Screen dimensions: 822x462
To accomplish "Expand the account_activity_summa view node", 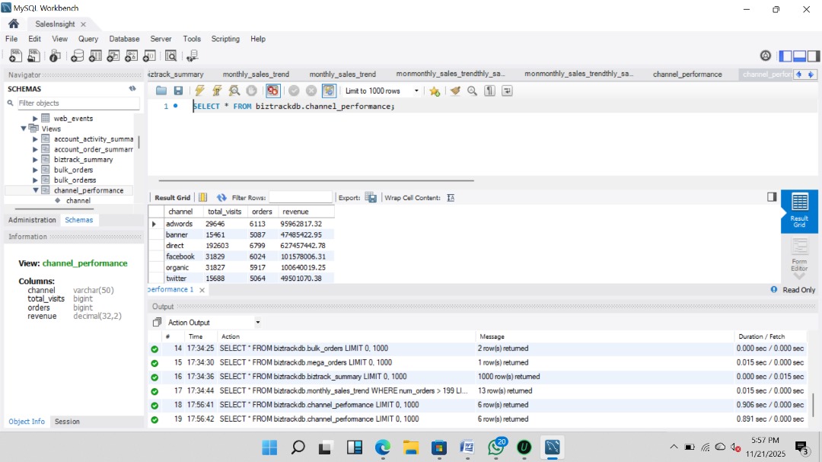I will (35, 139).
